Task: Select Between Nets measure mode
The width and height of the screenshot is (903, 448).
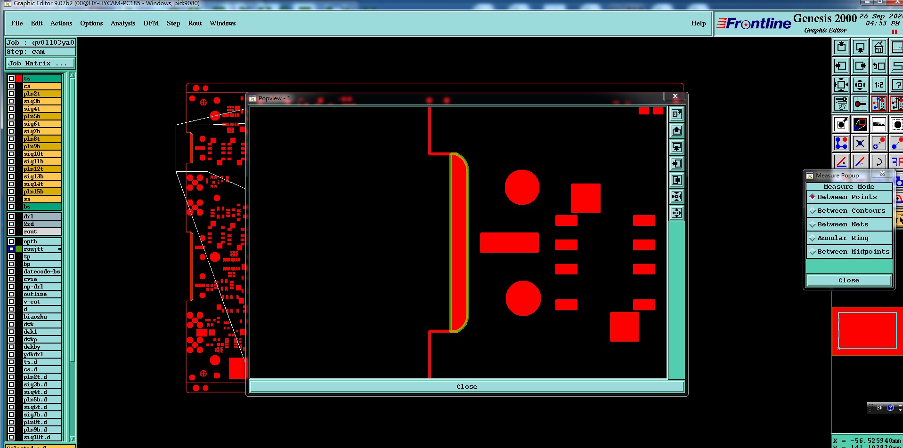Action: tap(849, 224)
